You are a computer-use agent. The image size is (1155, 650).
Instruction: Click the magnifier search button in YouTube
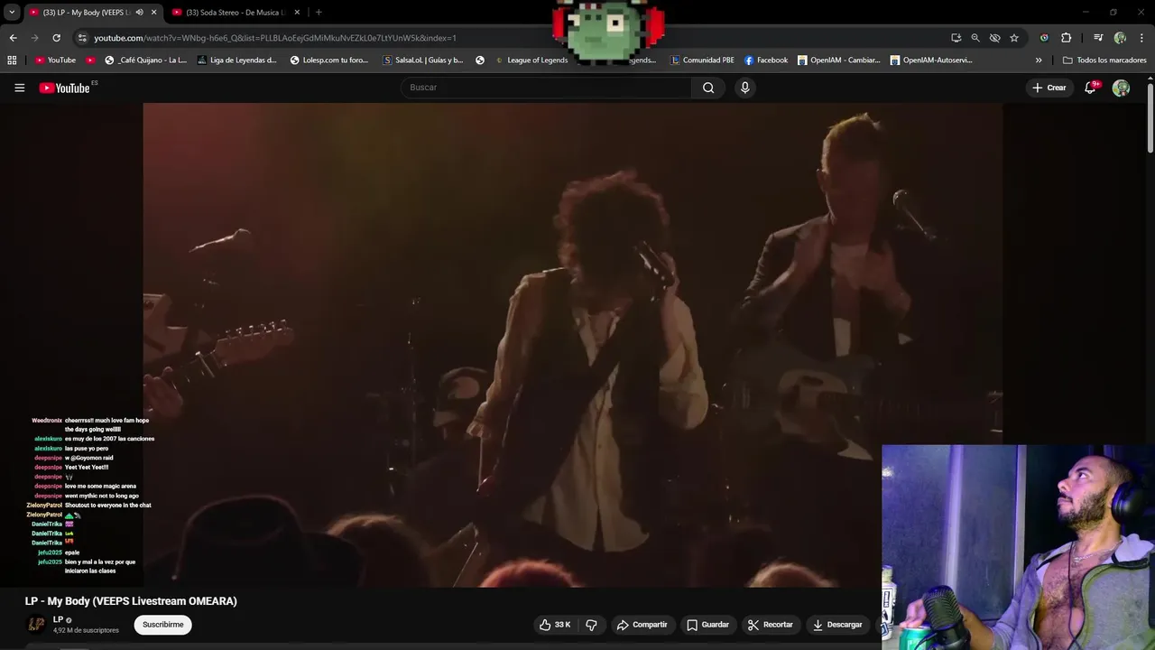(x=708, y=88)
